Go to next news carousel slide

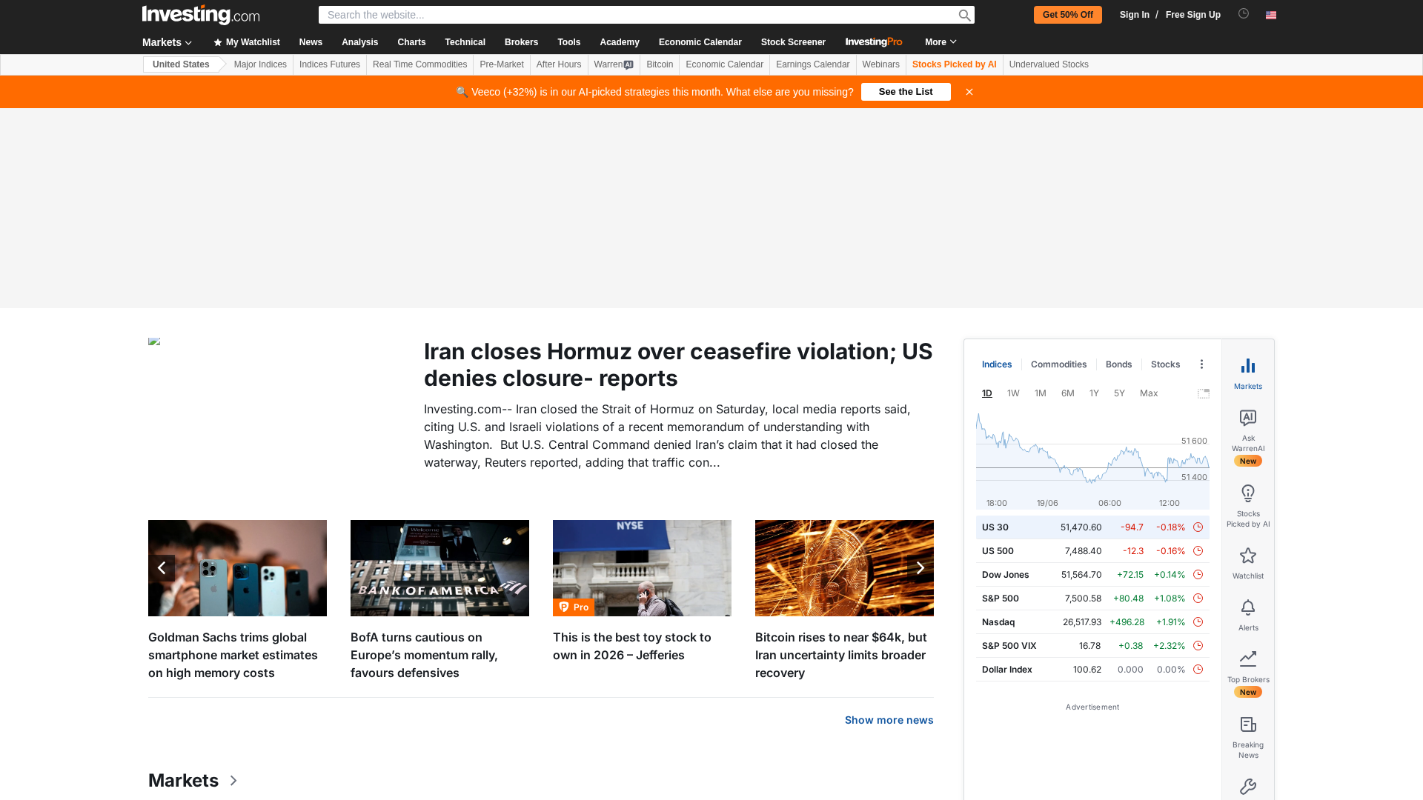click(x=921, y=568)
